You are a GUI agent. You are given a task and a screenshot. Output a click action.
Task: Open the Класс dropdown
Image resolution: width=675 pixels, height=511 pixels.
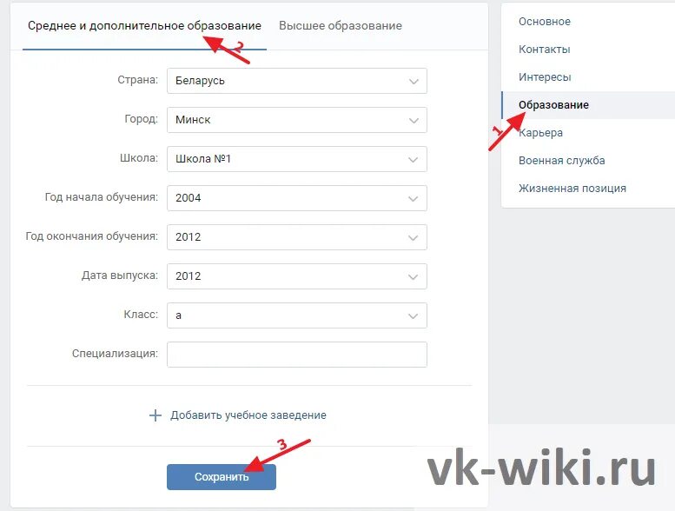(x=296, y=315)
